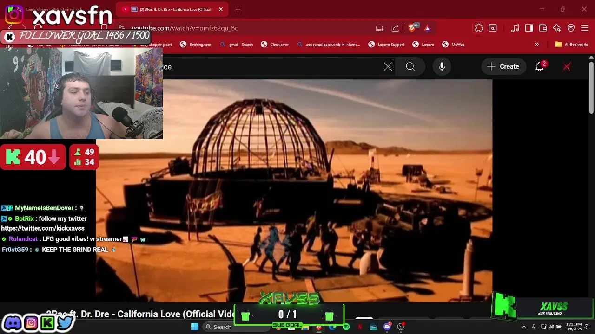Click the system tray volume icon
595x334 pixels.
click(x=551, y=327)
